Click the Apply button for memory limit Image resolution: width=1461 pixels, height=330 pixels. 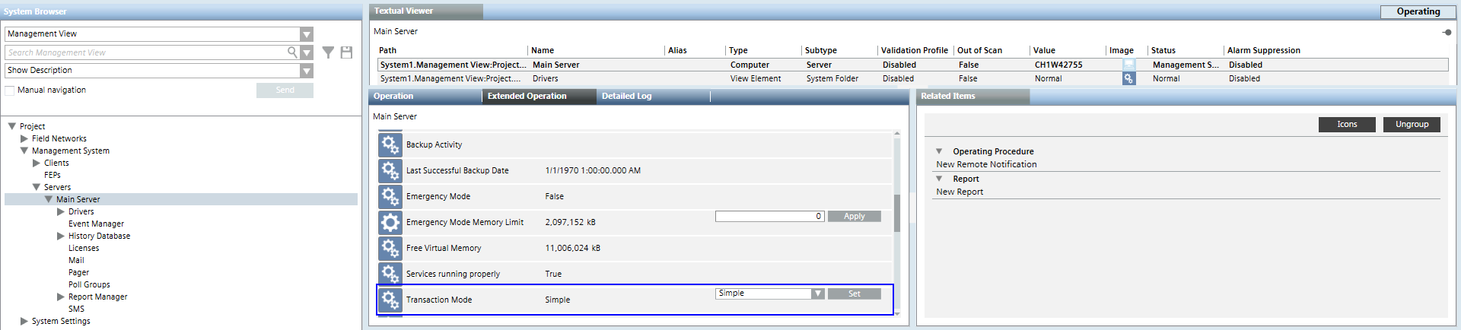point(854,217)
